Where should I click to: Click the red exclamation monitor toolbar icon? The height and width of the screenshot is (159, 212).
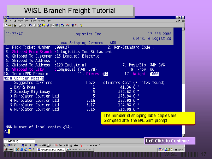pos(72,25)
